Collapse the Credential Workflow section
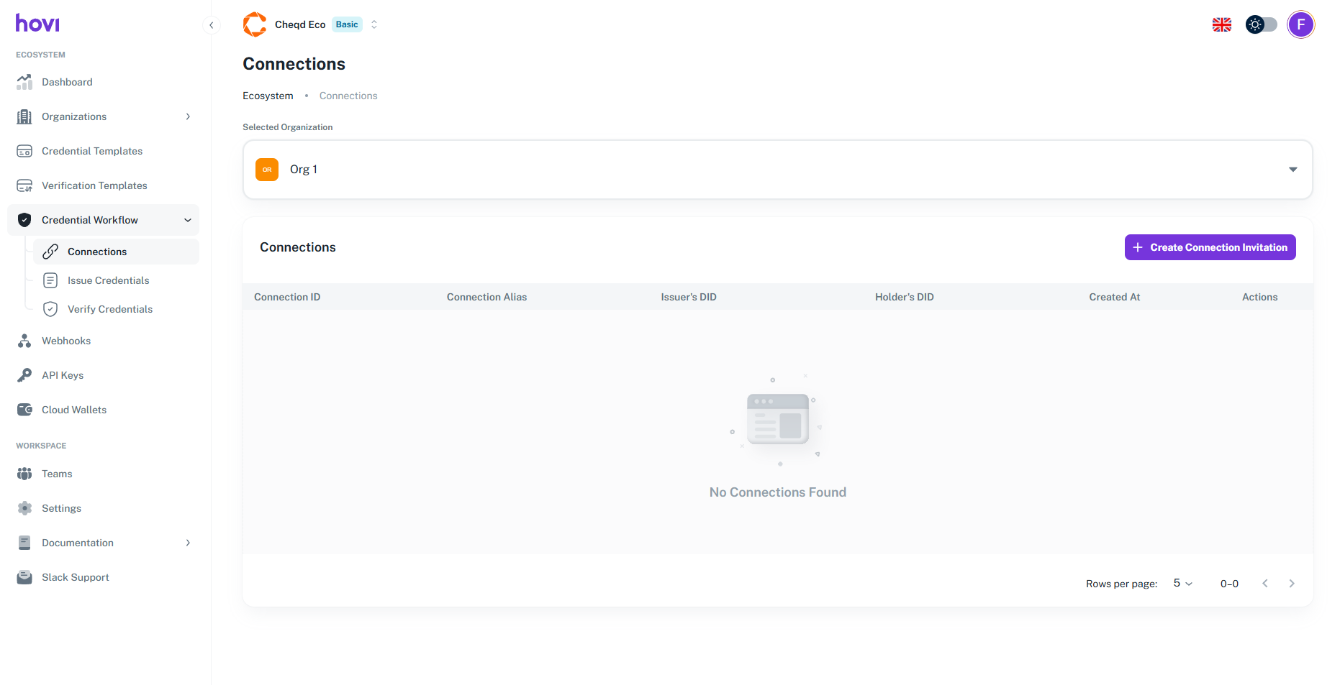The height and width of the screenshot is (685, 1340). pos(188,220)
